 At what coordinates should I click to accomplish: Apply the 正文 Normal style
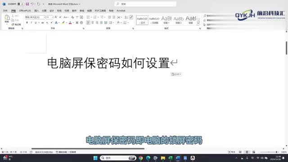[142, 20]
